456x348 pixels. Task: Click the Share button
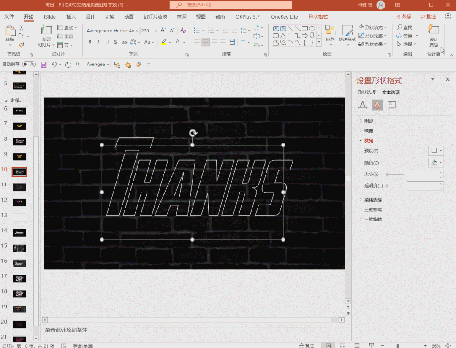tap(404, 16)
